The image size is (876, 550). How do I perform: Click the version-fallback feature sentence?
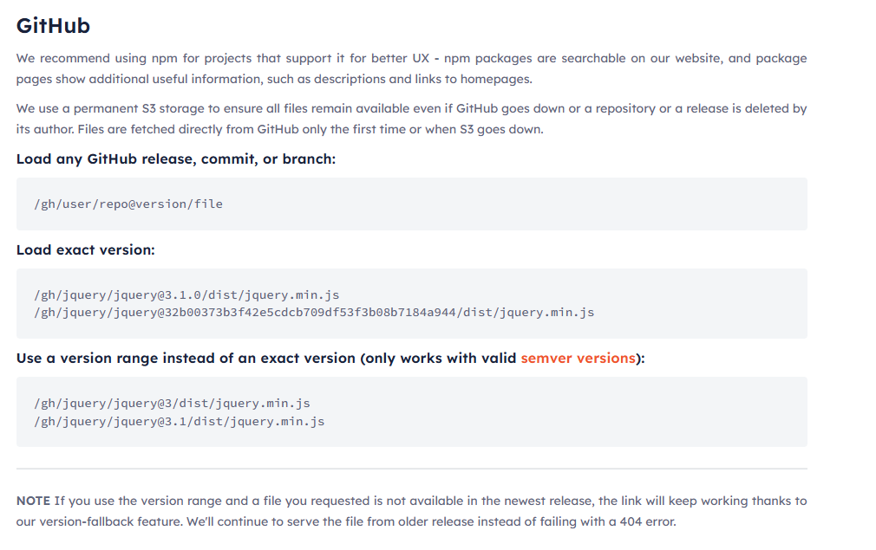click(411, 512)
